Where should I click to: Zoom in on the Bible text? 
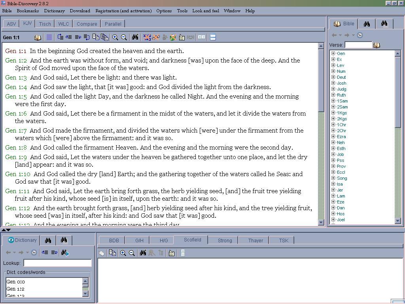(x=115, y=38)
